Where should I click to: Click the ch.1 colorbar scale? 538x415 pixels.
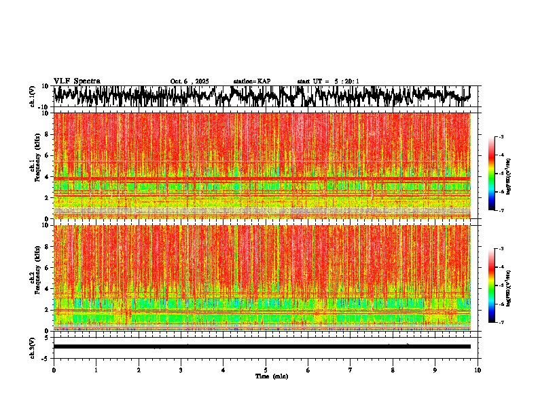coord(492,174)
